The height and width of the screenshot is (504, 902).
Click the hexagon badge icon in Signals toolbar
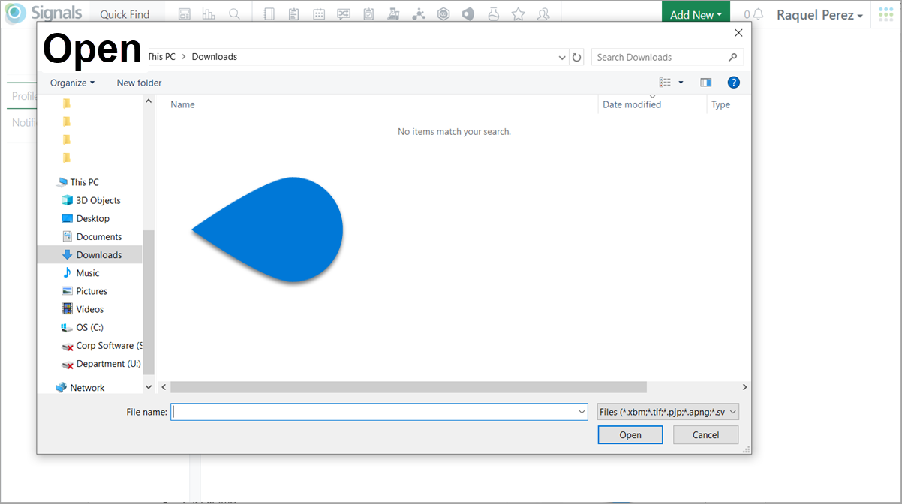pos(443,14)
